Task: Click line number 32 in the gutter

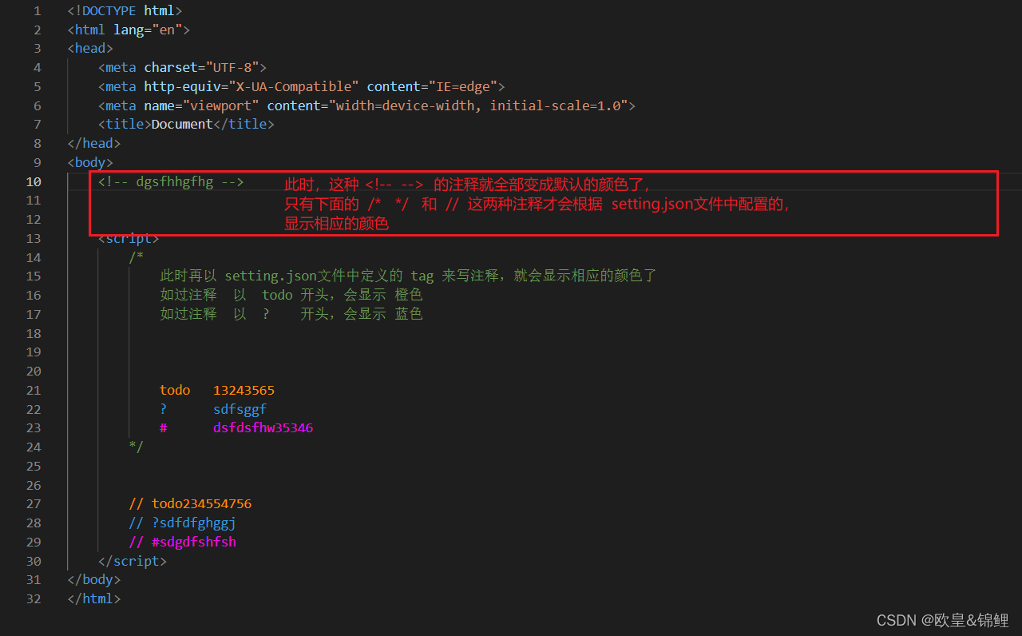Action: click(34, 599)
